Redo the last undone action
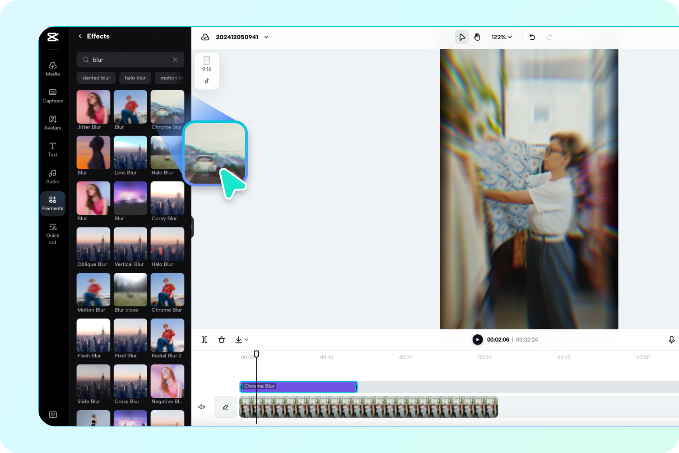The height and width of the screenshot is (453, 679). tap(549, 37)
